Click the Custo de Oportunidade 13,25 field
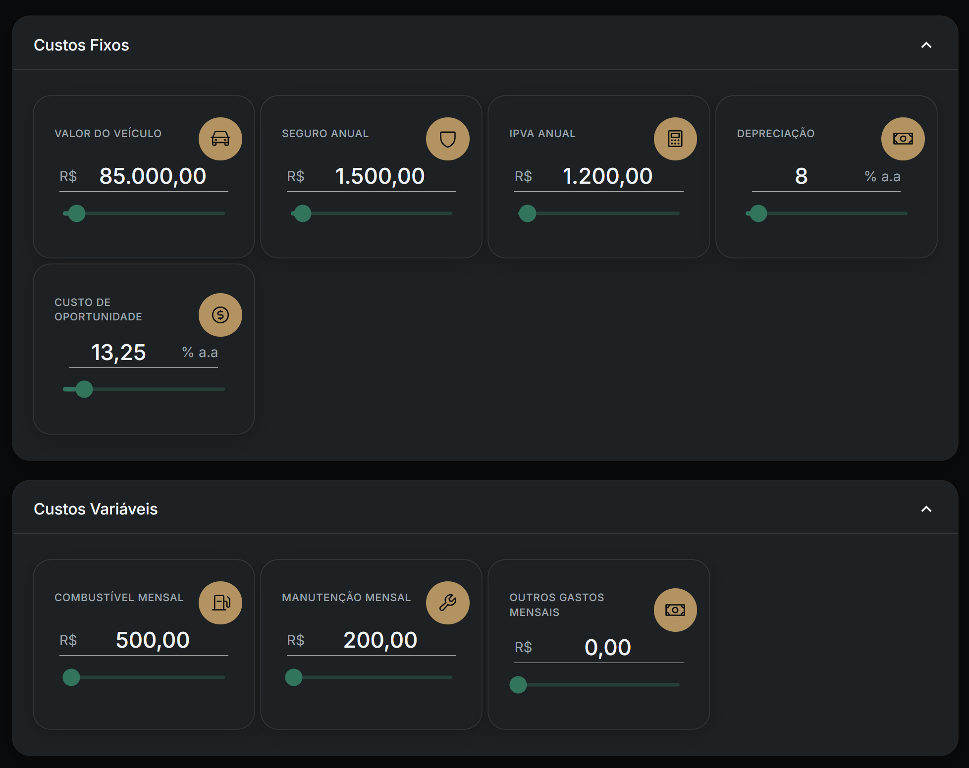The width and height of the screenshot is (969, 768). coord(118,353)
